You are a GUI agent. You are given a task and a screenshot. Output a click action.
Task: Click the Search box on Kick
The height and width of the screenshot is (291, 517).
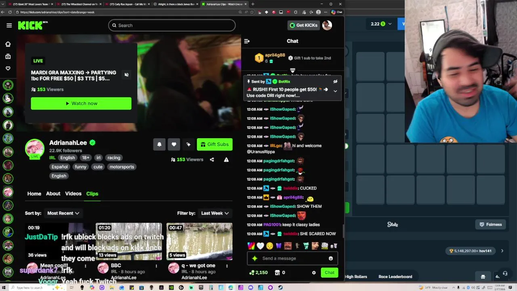[x=172, y=25]
